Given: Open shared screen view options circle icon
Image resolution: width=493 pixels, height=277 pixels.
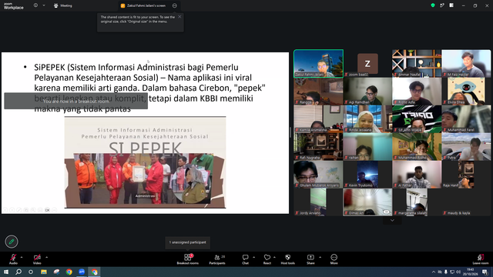Looking at the screenshot, I should (x=175, y=5).
